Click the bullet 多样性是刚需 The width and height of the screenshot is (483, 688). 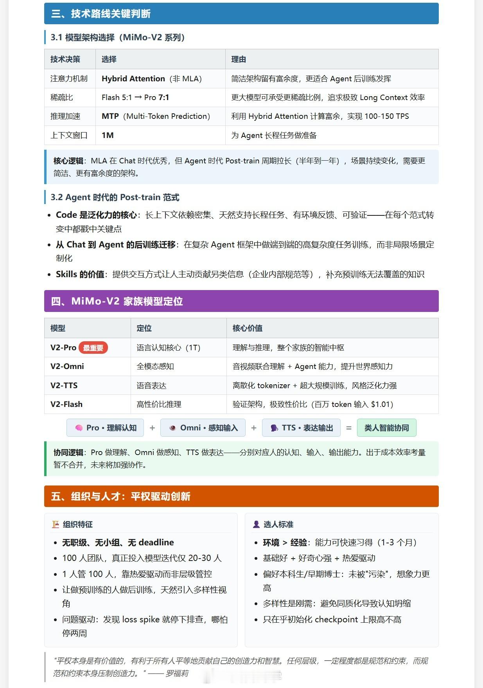(x=337, y=604)
